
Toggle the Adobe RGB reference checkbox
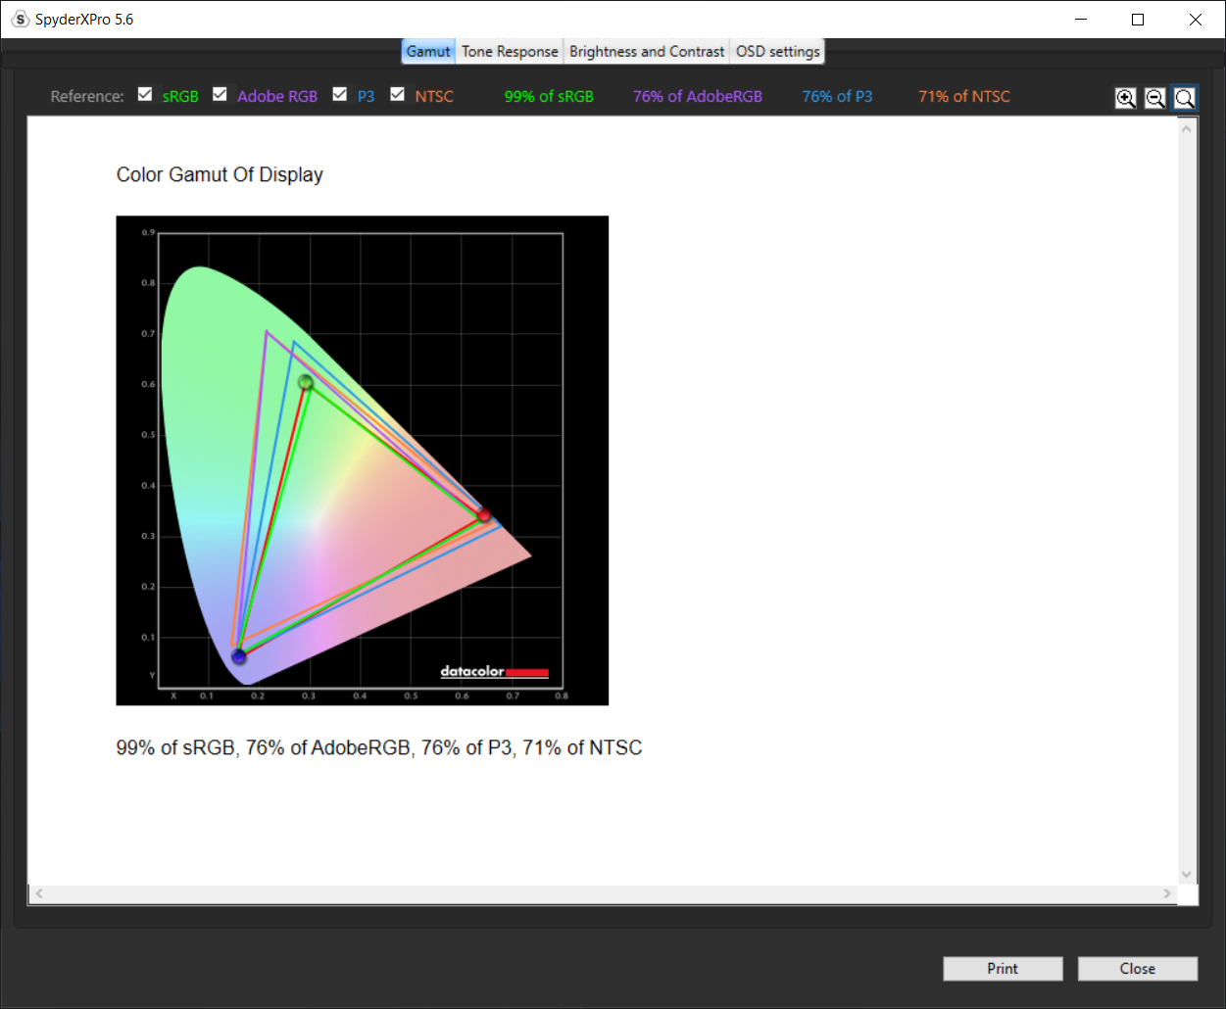(x=220, y=94)
